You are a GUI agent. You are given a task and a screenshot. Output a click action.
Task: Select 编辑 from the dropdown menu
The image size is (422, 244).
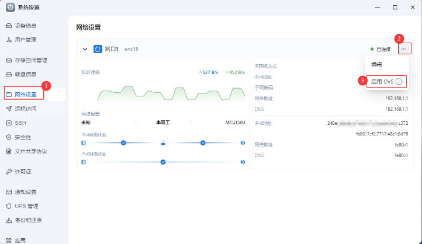377,64
